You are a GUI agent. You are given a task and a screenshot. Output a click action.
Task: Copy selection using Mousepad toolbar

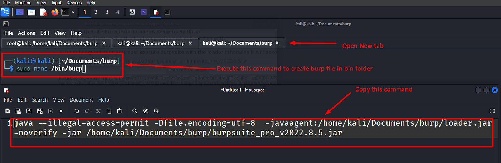click(x=109, y=111)
